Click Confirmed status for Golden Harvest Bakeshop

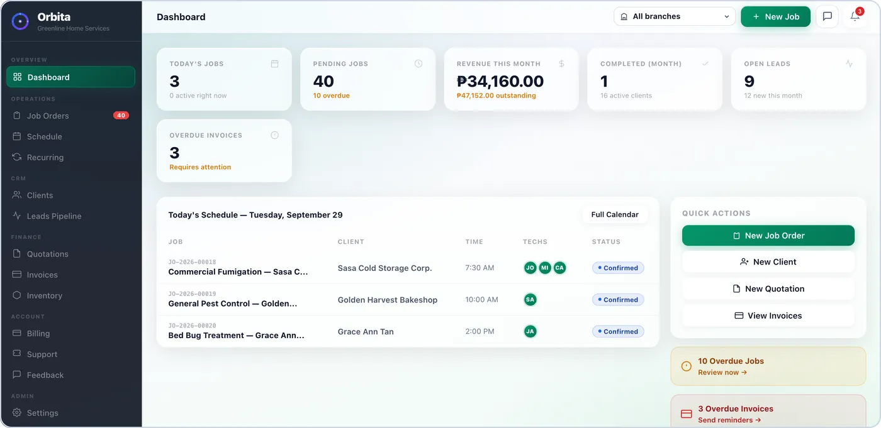click(x=618, y=300)
